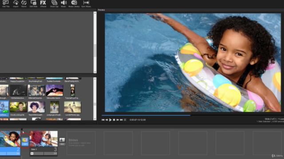Click file list scrollbar down arrow
Screen dimensions: 284x159
tap(95, 119)
